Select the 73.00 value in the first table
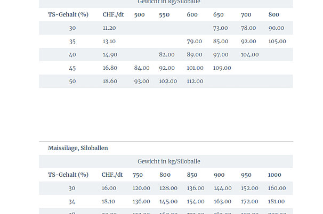 click(220, 28)
